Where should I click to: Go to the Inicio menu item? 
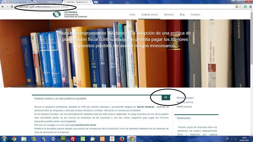[132, 15]
